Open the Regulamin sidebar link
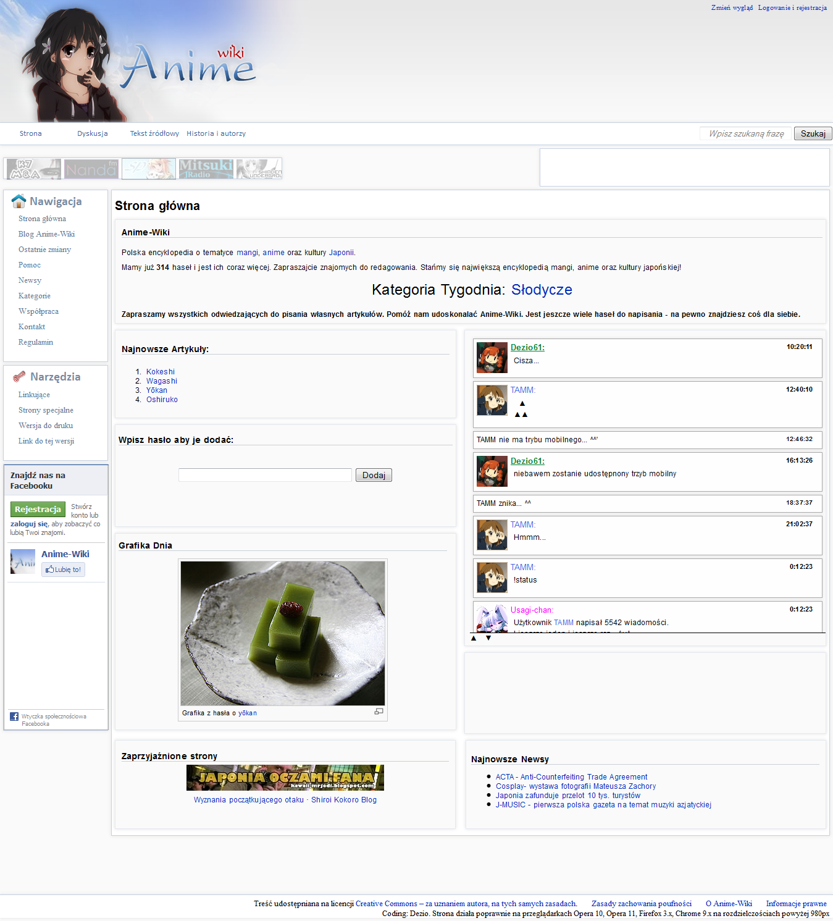The image size is (833, 921). 36,342
